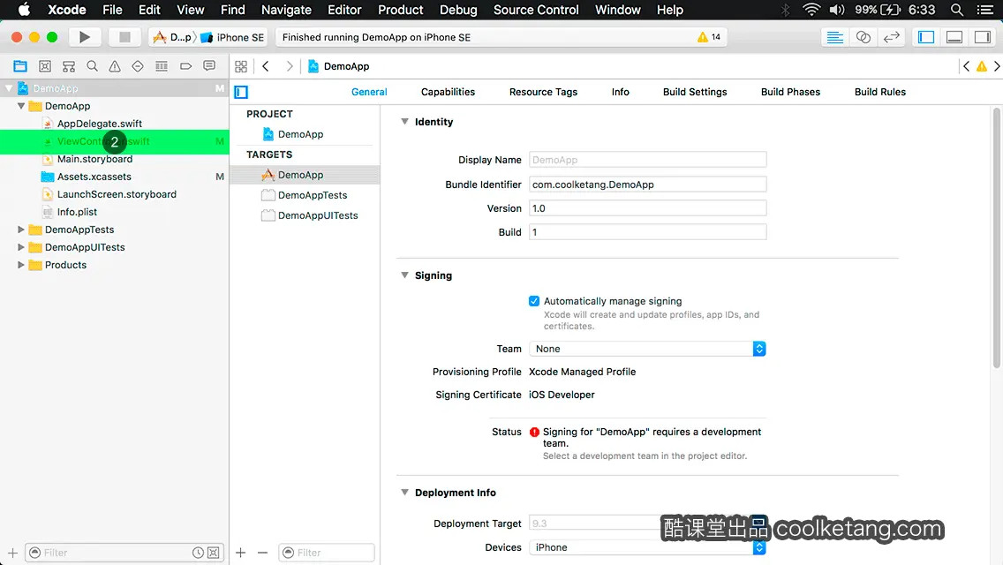The image size is (1003, 565).
Task: Toggle the utilities pane visibility
Action: coord(983,37)
